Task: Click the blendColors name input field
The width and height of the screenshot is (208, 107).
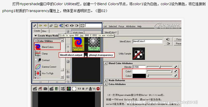Action: pyautogui.click(x=148, y=41)
